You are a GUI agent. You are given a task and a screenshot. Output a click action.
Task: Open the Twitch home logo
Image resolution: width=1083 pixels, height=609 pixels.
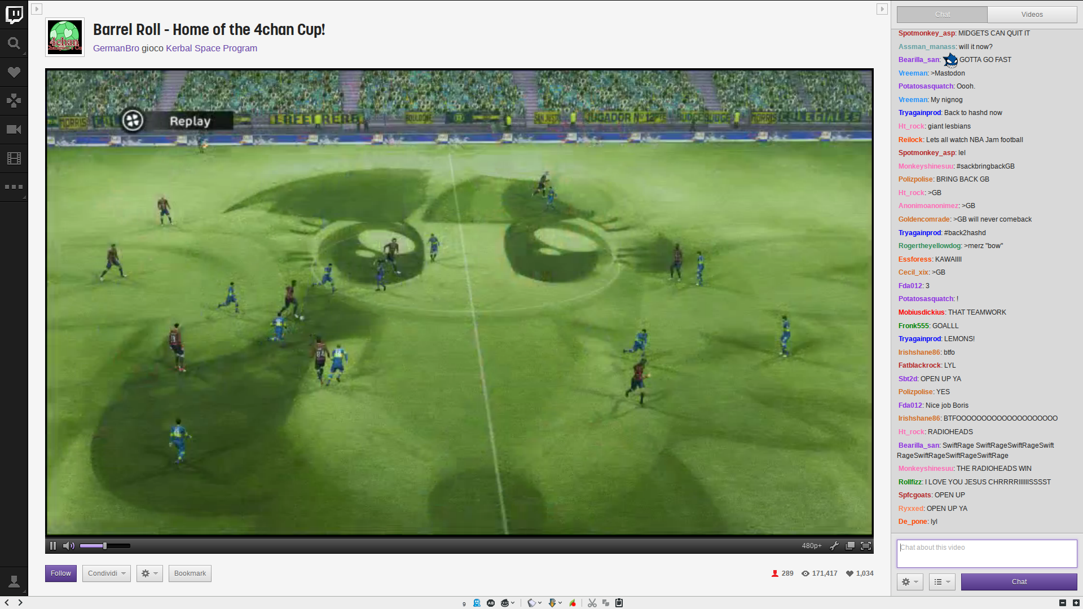click(14, 15)
